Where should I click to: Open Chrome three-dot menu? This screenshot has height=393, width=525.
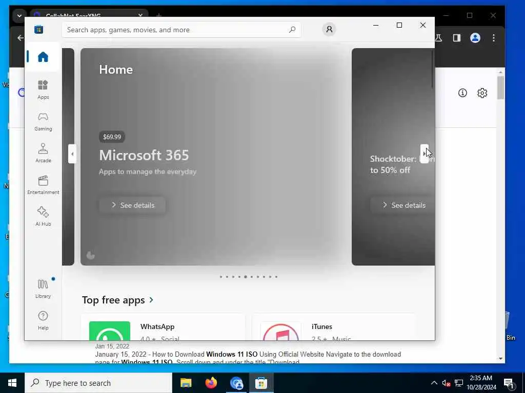tap(494, 38)
